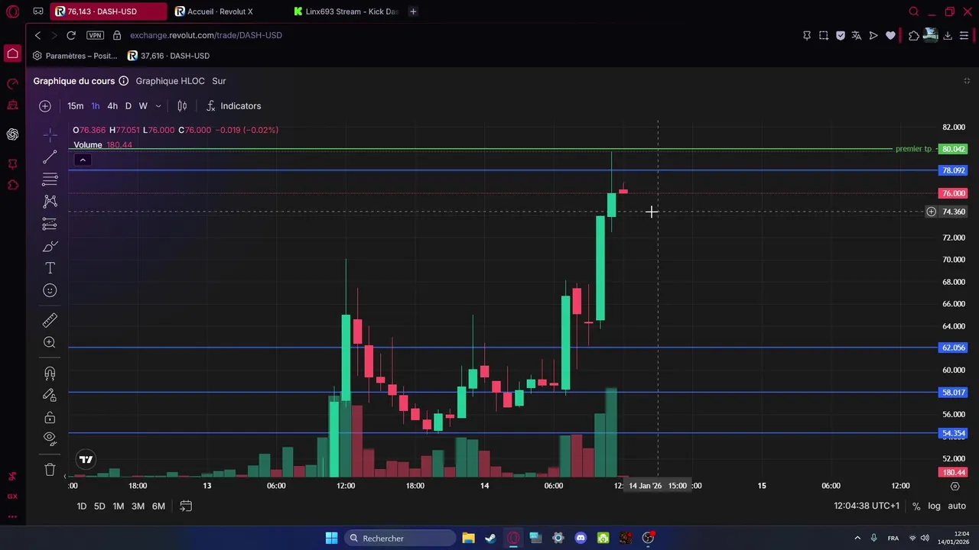Open the translate page icon
The height and width of the screenshot is (550, 979).
click(857, 35)
